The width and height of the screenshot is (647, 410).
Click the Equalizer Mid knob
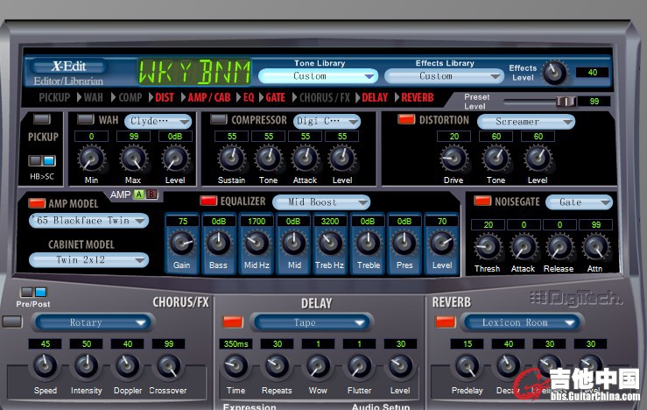[x=293, y=244]
